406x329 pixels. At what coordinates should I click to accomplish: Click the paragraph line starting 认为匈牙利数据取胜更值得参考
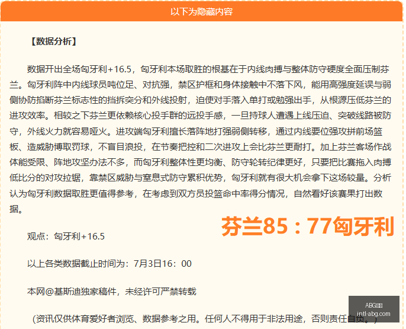[196, 194]
